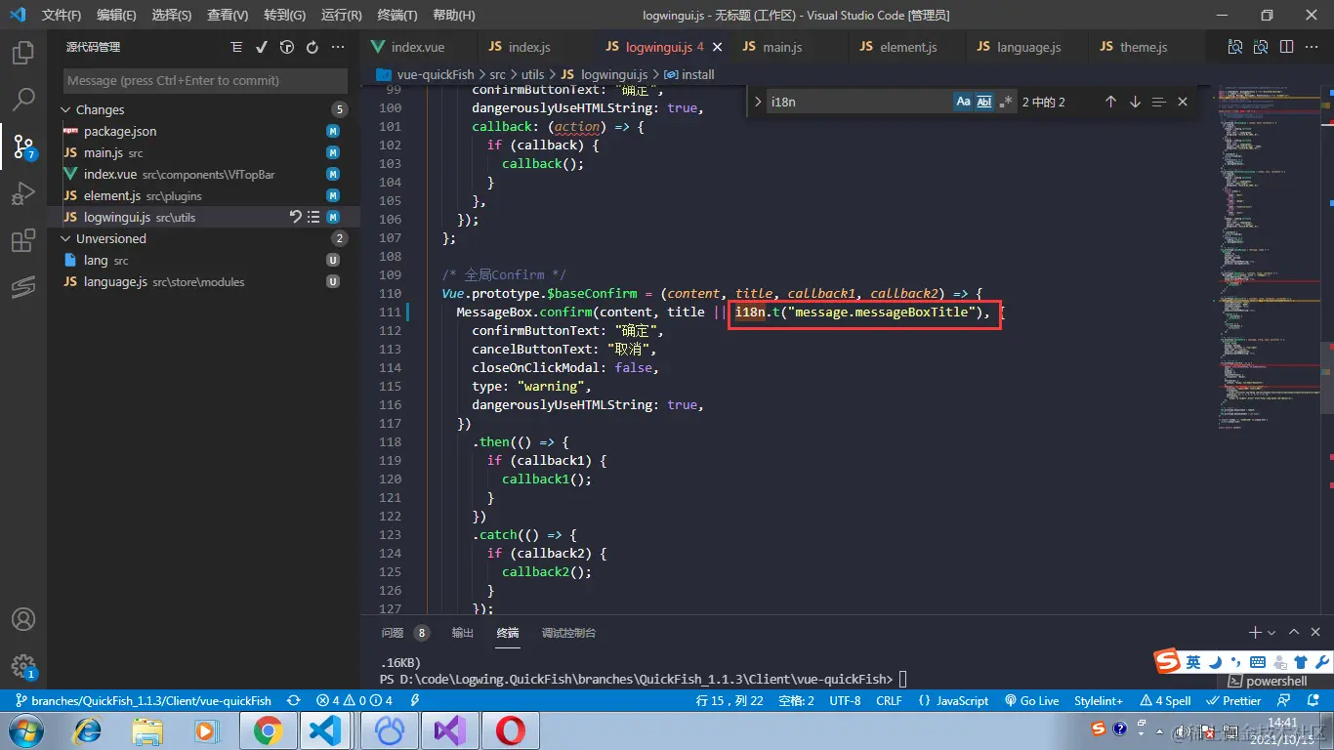Click the commit message input field
Viewport: 1334px width, 750px height.
[x=205, y=81]
